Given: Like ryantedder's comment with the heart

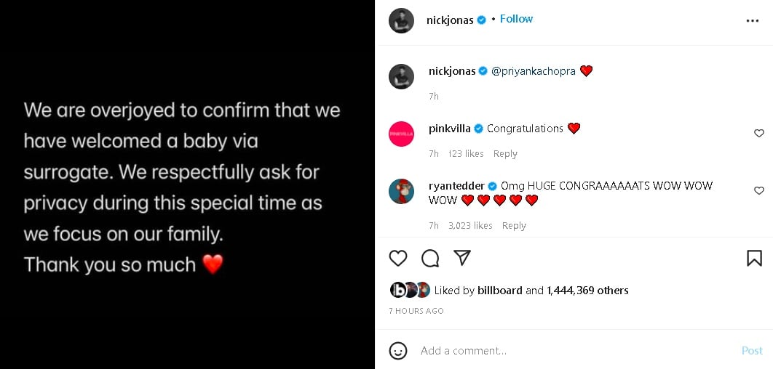Looking at the screenshot, I should click(x=758, y=191).
